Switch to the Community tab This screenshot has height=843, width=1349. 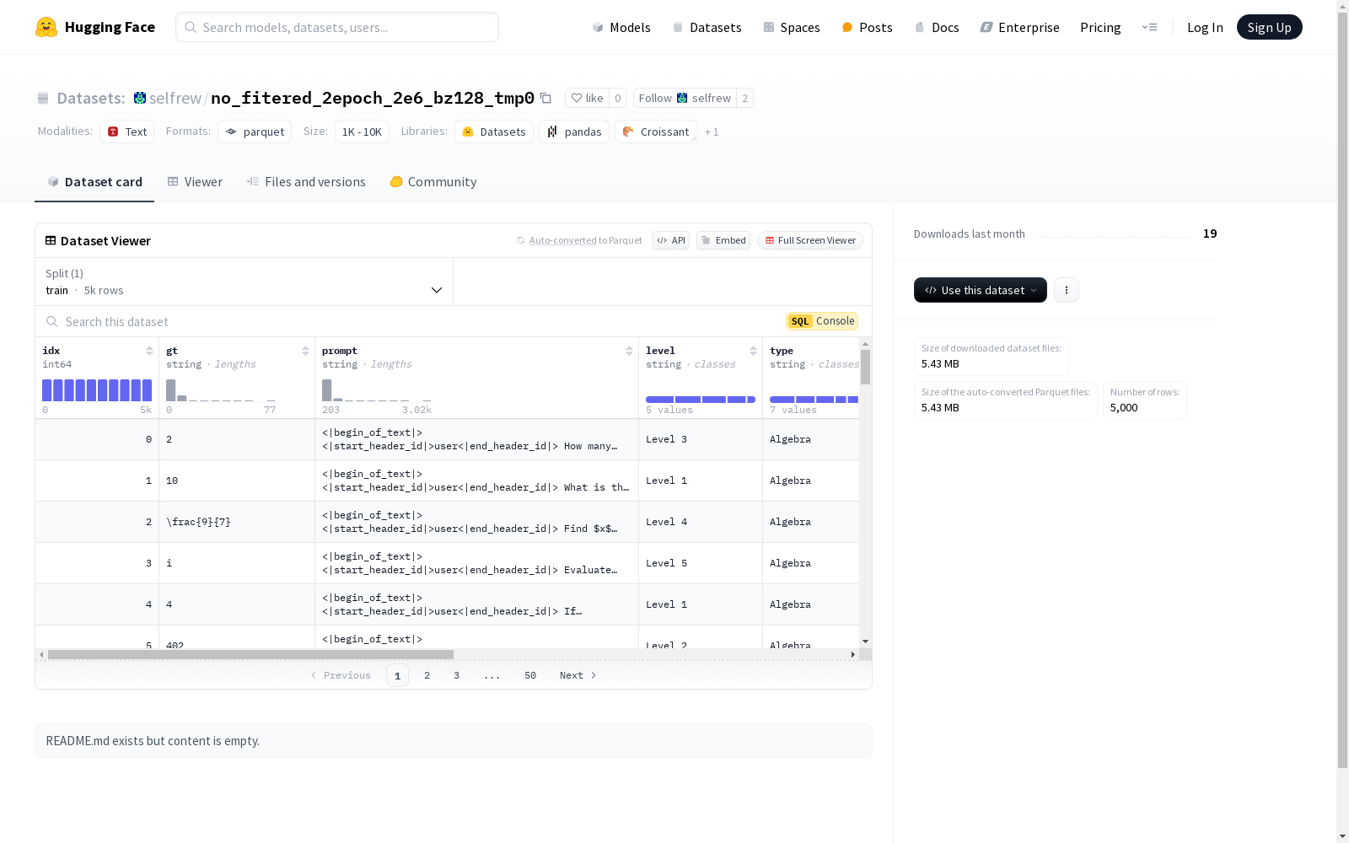tap(433, 182)
